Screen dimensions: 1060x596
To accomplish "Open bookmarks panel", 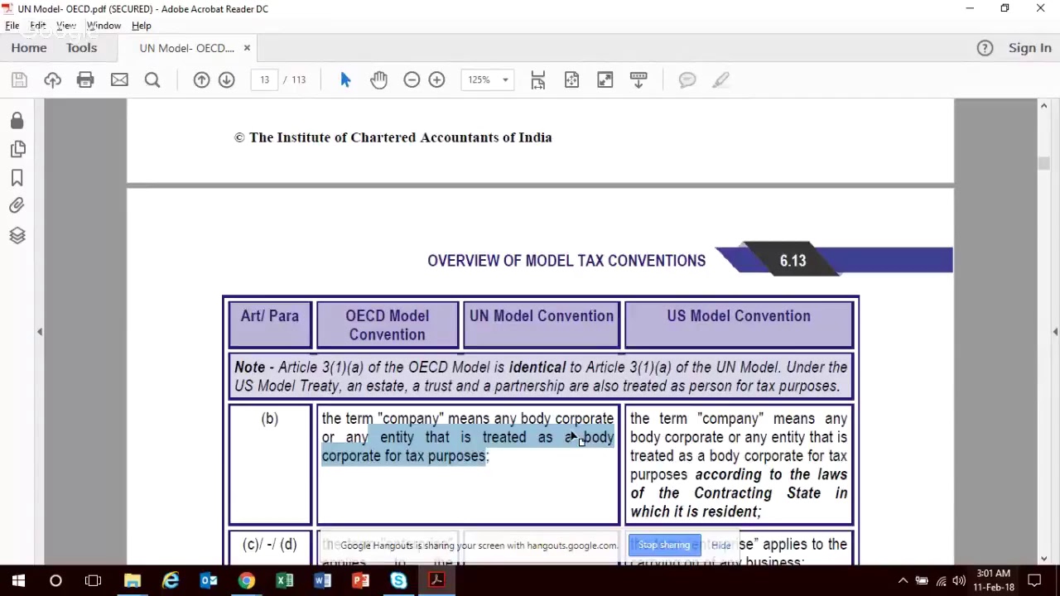I will 17,177.
